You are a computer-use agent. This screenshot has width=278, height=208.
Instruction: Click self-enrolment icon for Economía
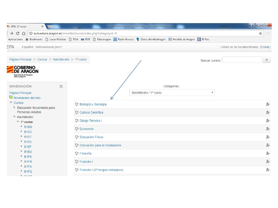pos(268,129)
